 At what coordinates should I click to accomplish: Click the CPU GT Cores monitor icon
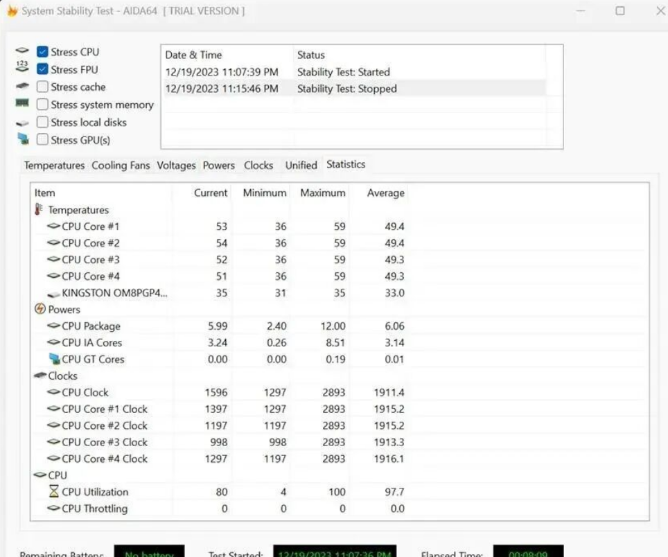(54, 359)
